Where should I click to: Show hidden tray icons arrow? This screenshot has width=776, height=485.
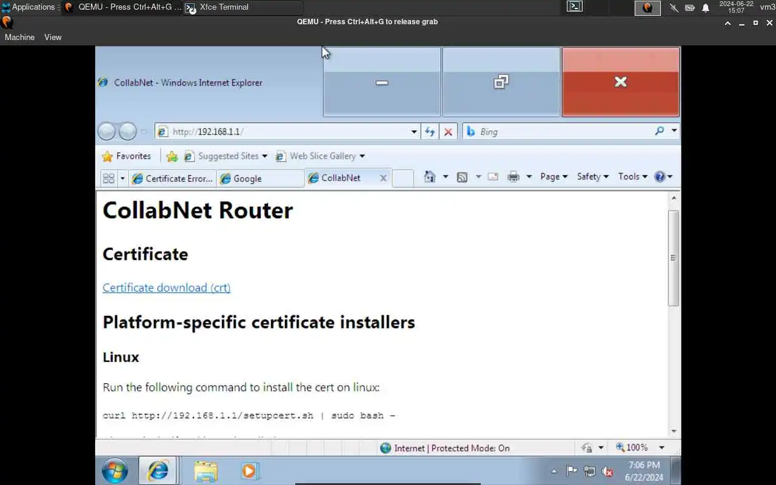pyautogui.click(x=554, y=471)
